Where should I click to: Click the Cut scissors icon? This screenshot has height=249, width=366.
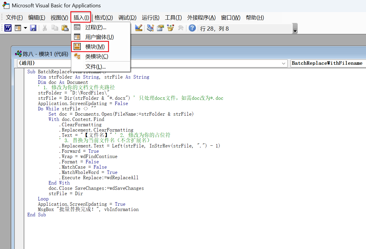click(45, 28)
